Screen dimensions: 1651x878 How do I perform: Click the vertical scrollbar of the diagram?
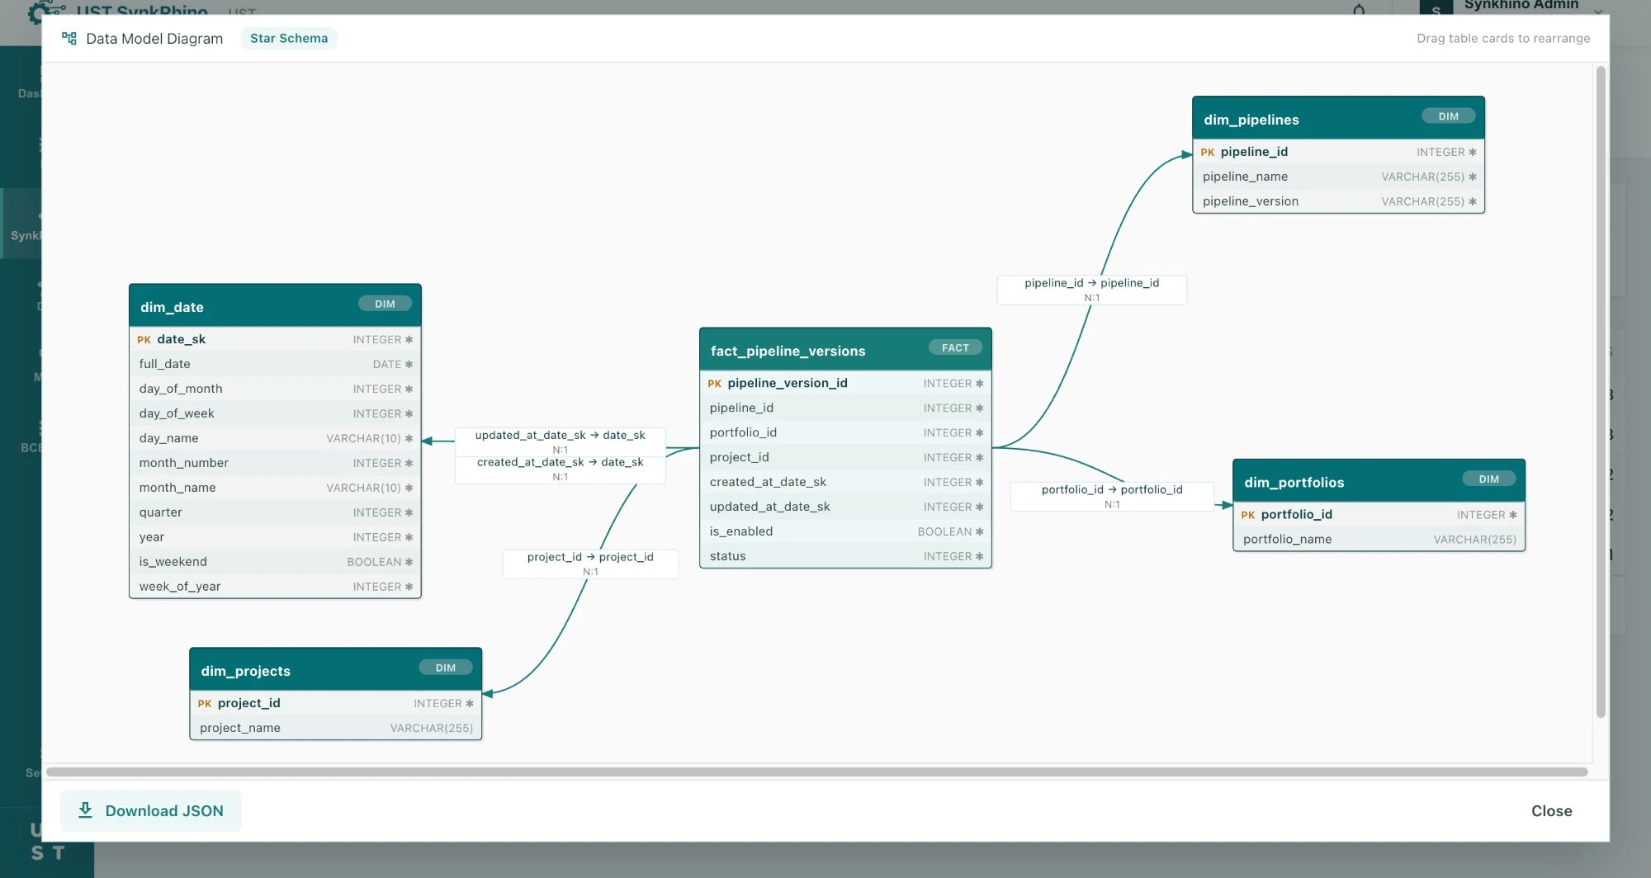(x=1601, y=392)
